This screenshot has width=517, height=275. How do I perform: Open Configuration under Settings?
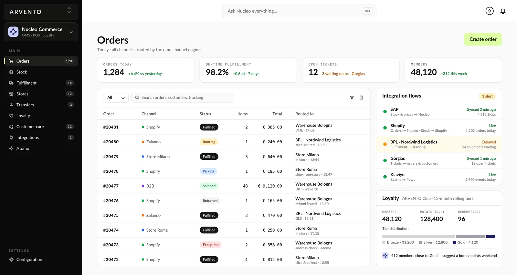pyautogui.click(x=41, y=260)
